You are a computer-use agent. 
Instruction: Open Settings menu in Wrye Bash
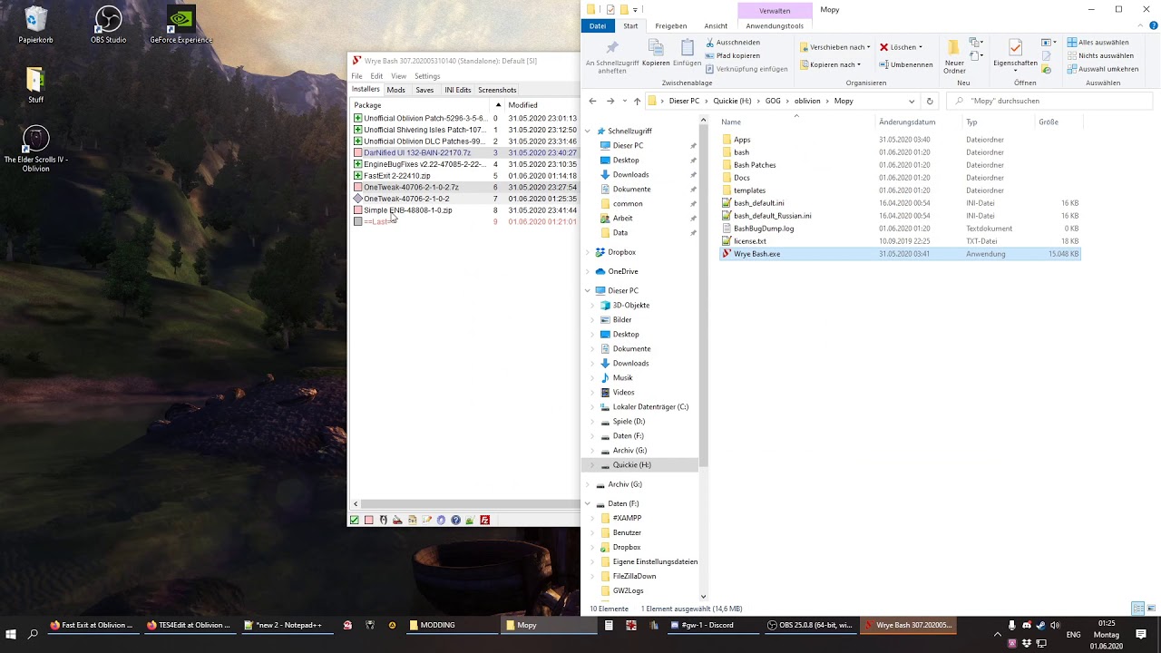427,76
